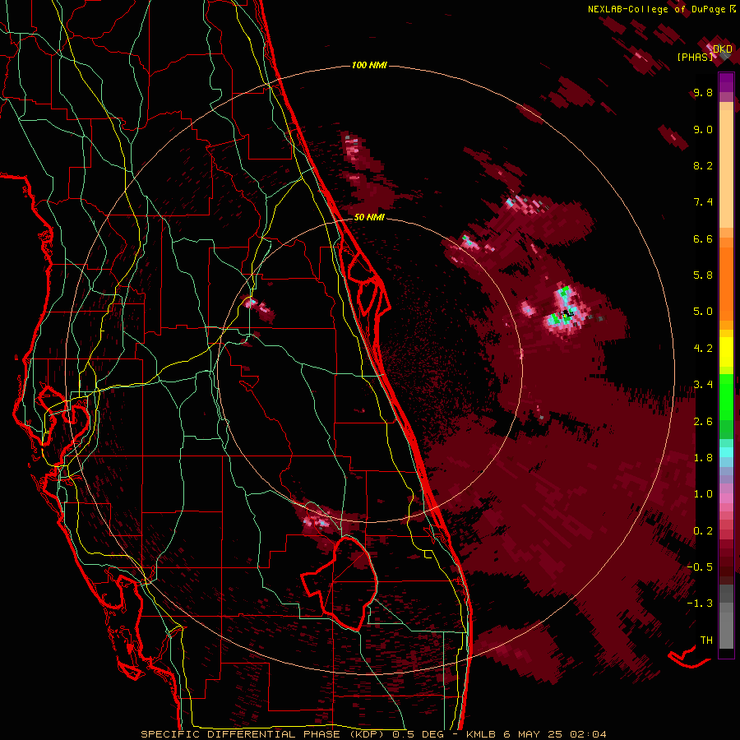The height and width of the screenshot is (740, 740).
Task: Select the 9.0 scale value
Action: tap(703, 129)
